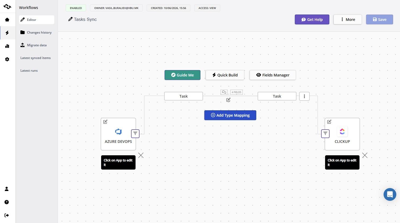
Task: Open the three-dot menu beside the ClickUp Task
Action: coord(304,96)
